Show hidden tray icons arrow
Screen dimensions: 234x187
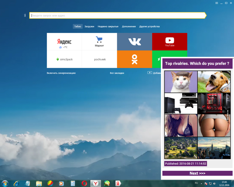pos(201,183)
